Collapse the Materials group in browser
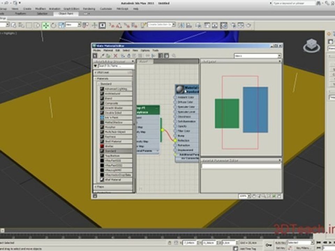This screenshot has height=251, width=335. point(96,78)
